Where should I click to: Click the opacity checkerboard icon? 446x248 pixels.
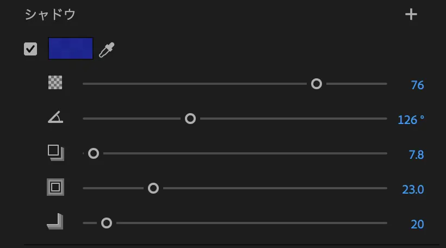click(x=55, y=83)
